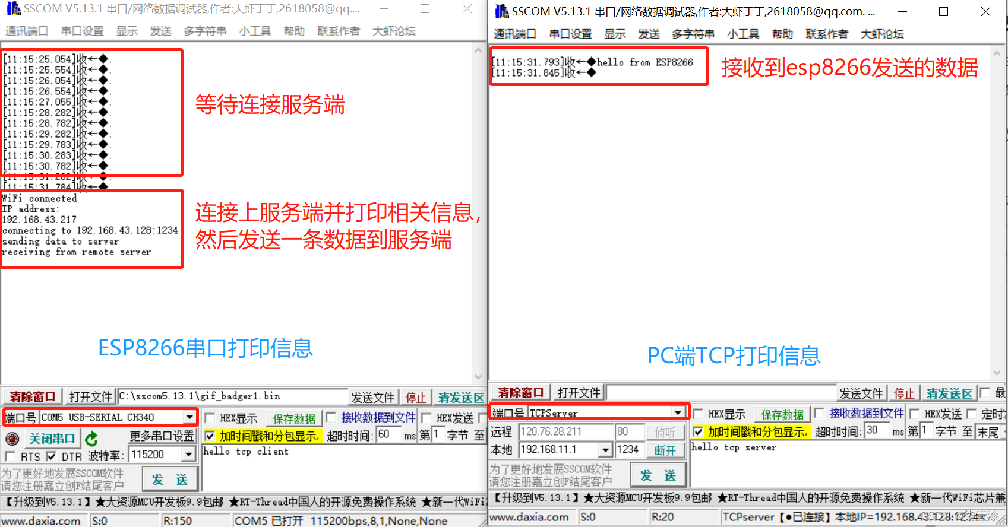1008x527 pixels.
Task: Click 发送文件 button in right window
Action: (x=861, y=393)
